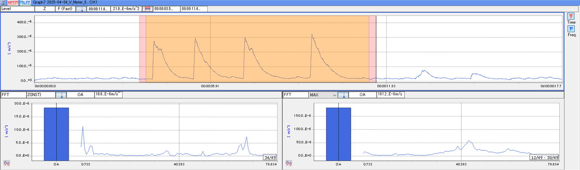
Task: Click the wave icon below left FFT graph
Action: click(x=7, y=164)
